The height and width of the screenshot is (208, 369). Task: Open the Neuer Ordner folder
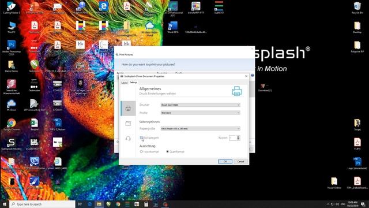pyautogui.click(x=334, y=183)
